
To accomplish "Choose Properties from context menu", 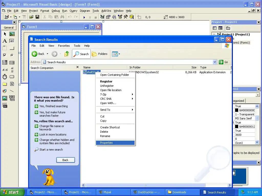I will (x=115, y=143).
